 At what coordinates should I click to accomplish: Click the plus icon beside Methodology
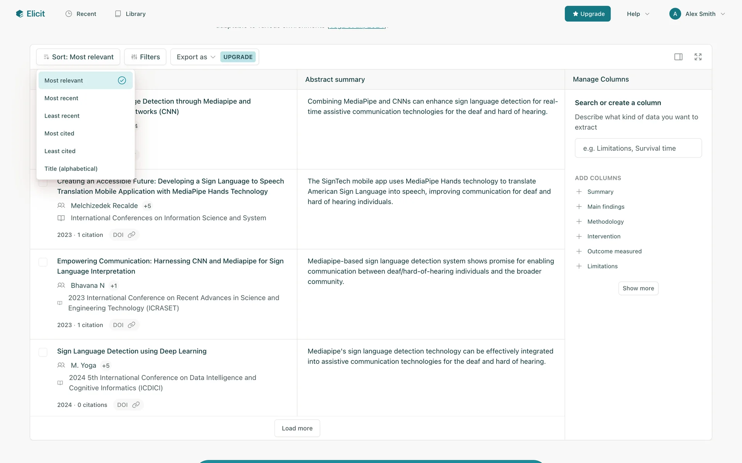tap(579, 221)
